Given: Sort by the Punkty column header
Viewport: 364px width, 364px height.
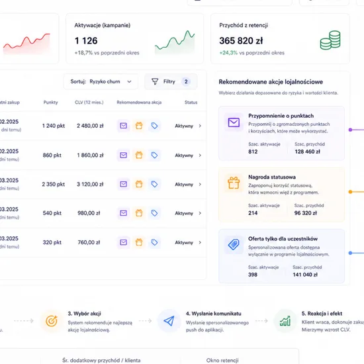Looking at the screenshot, I should click(x=50, y=103).
